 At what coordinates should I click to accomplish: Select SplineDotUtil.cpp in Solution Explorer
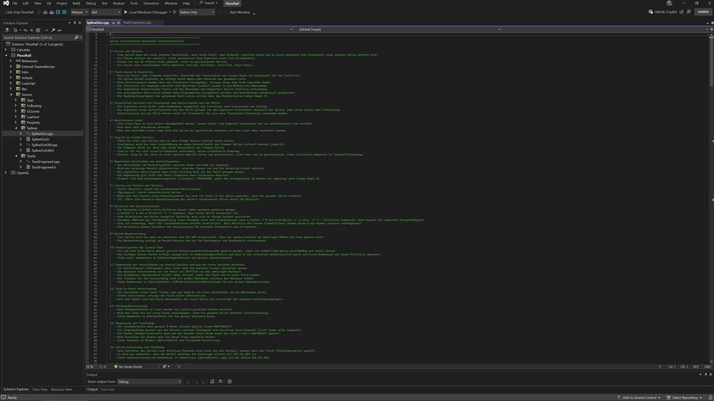pyautogui.click(x=44, y=145)
